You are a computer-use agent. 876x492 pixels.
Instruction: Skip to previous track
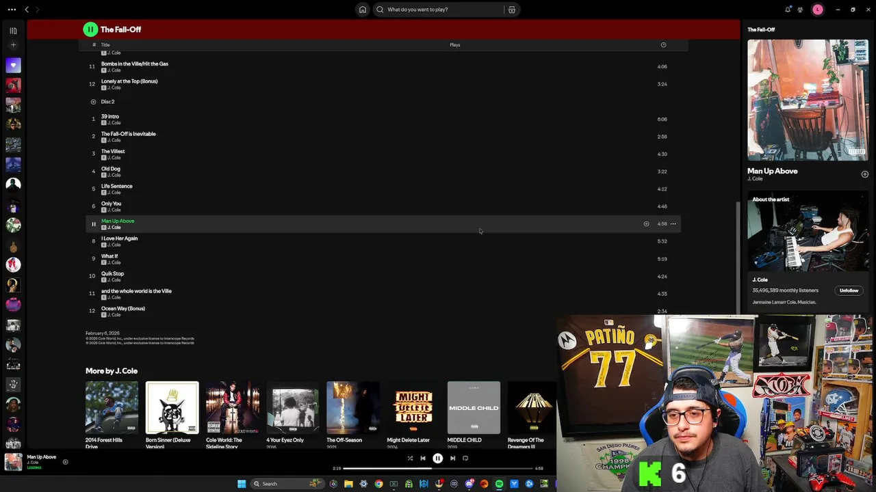(x=423, y=459)
